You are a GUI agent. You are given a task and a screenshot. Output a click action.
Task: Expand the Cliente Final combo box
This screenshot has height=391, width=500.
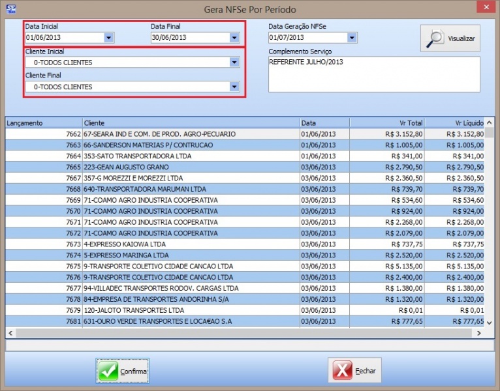click(234, 87)
